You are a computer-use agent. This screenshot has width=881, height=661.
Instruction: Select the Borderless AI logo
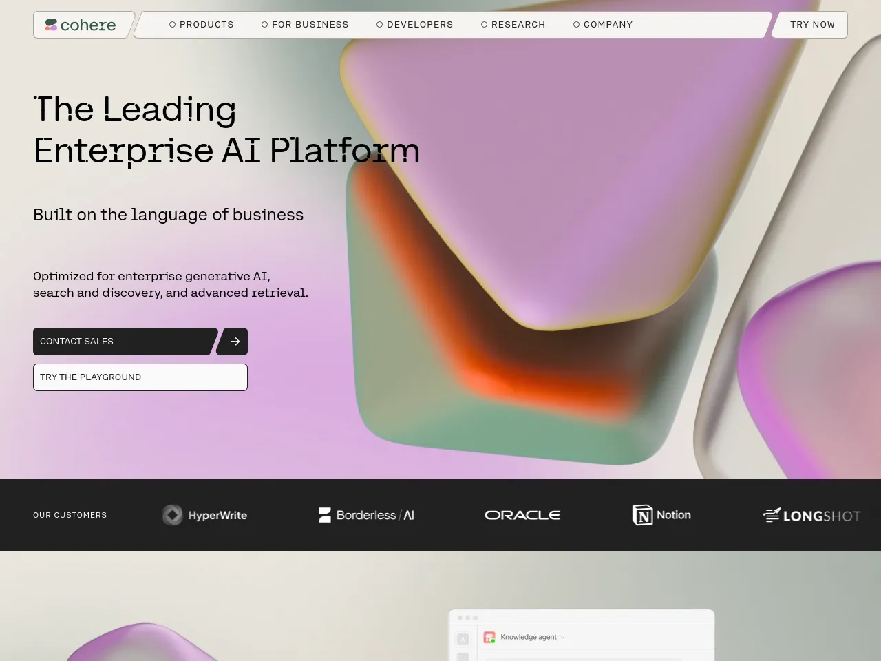(x=366, y=515)
